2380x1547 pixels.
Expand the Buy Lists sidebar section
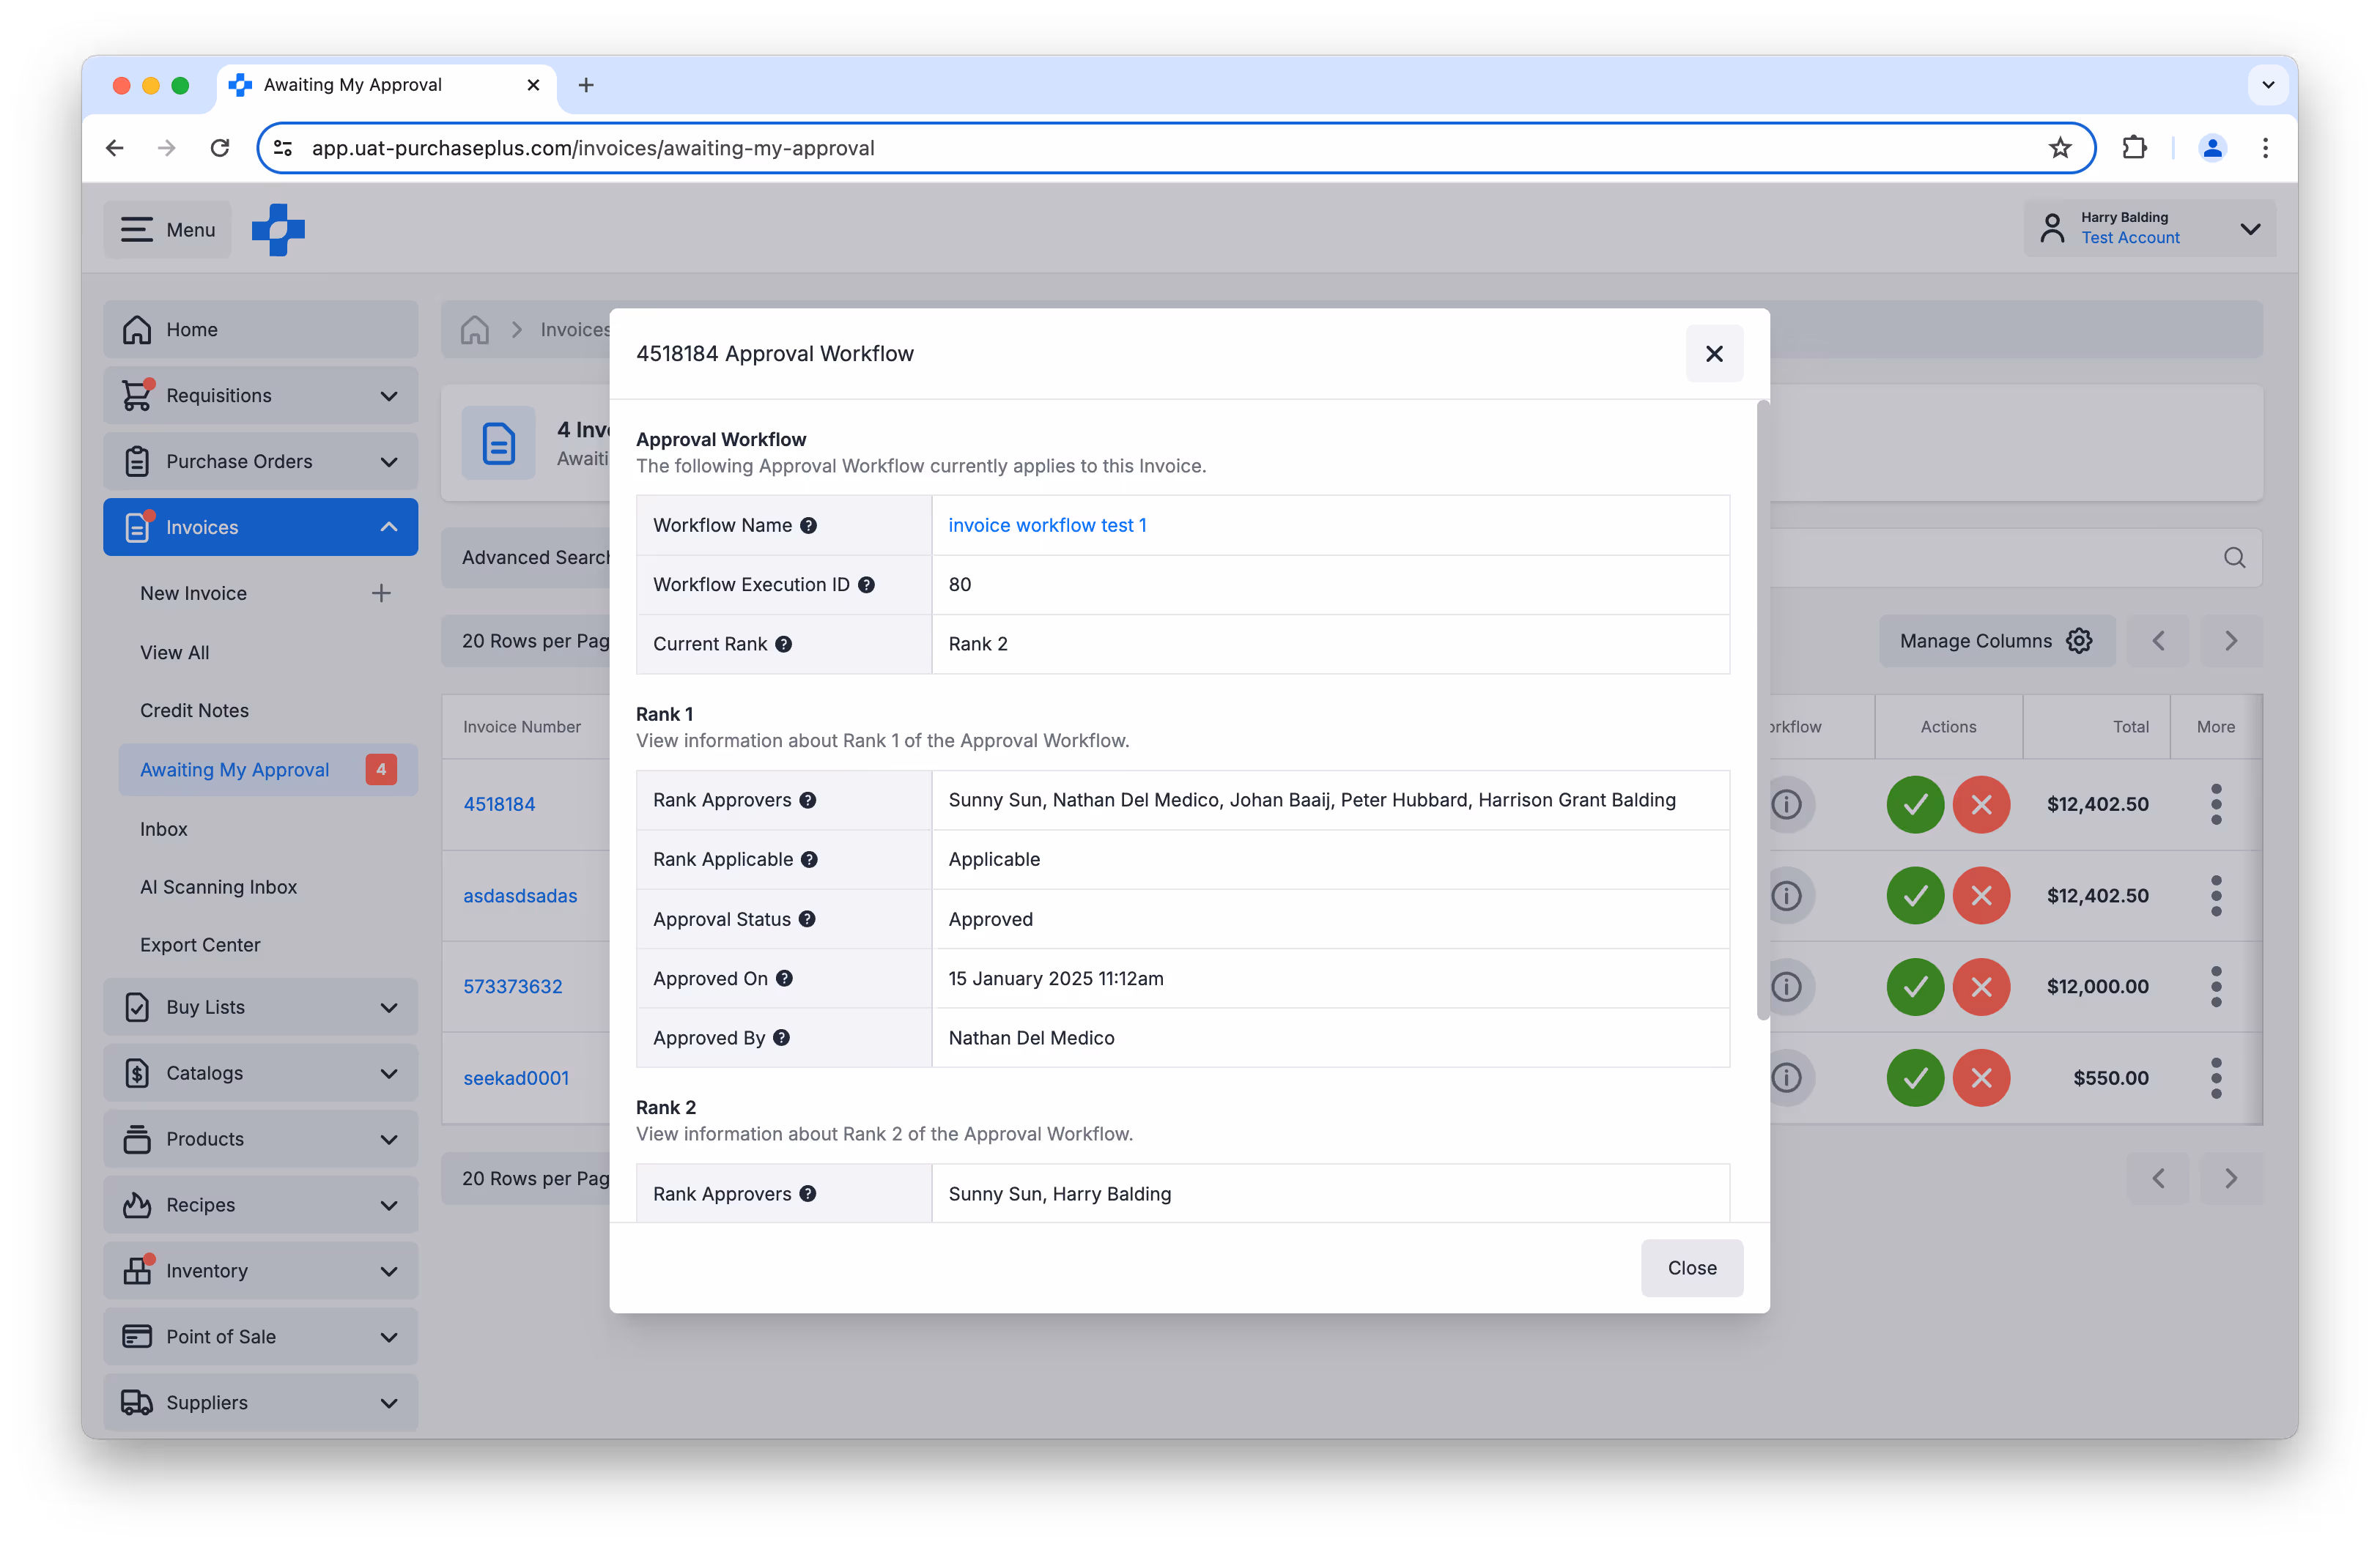coord(388,1007)
